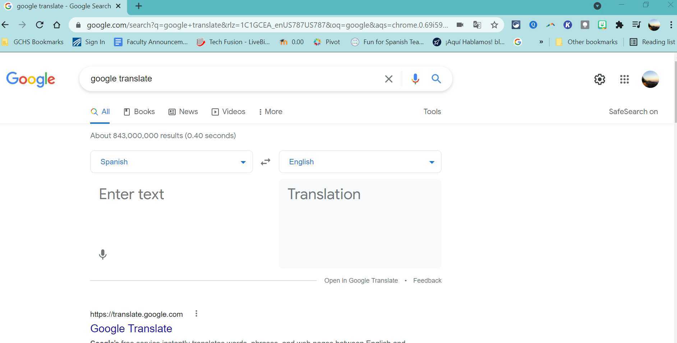Switch to the Videos tab
Screen dimensions: 677x343
pos(229,112)
